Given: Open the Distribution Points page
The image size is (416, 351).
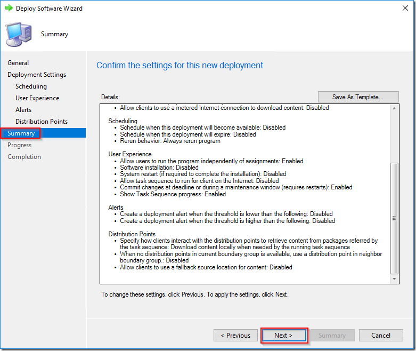Looking at the screenshot, I should (x=42, y=122).
